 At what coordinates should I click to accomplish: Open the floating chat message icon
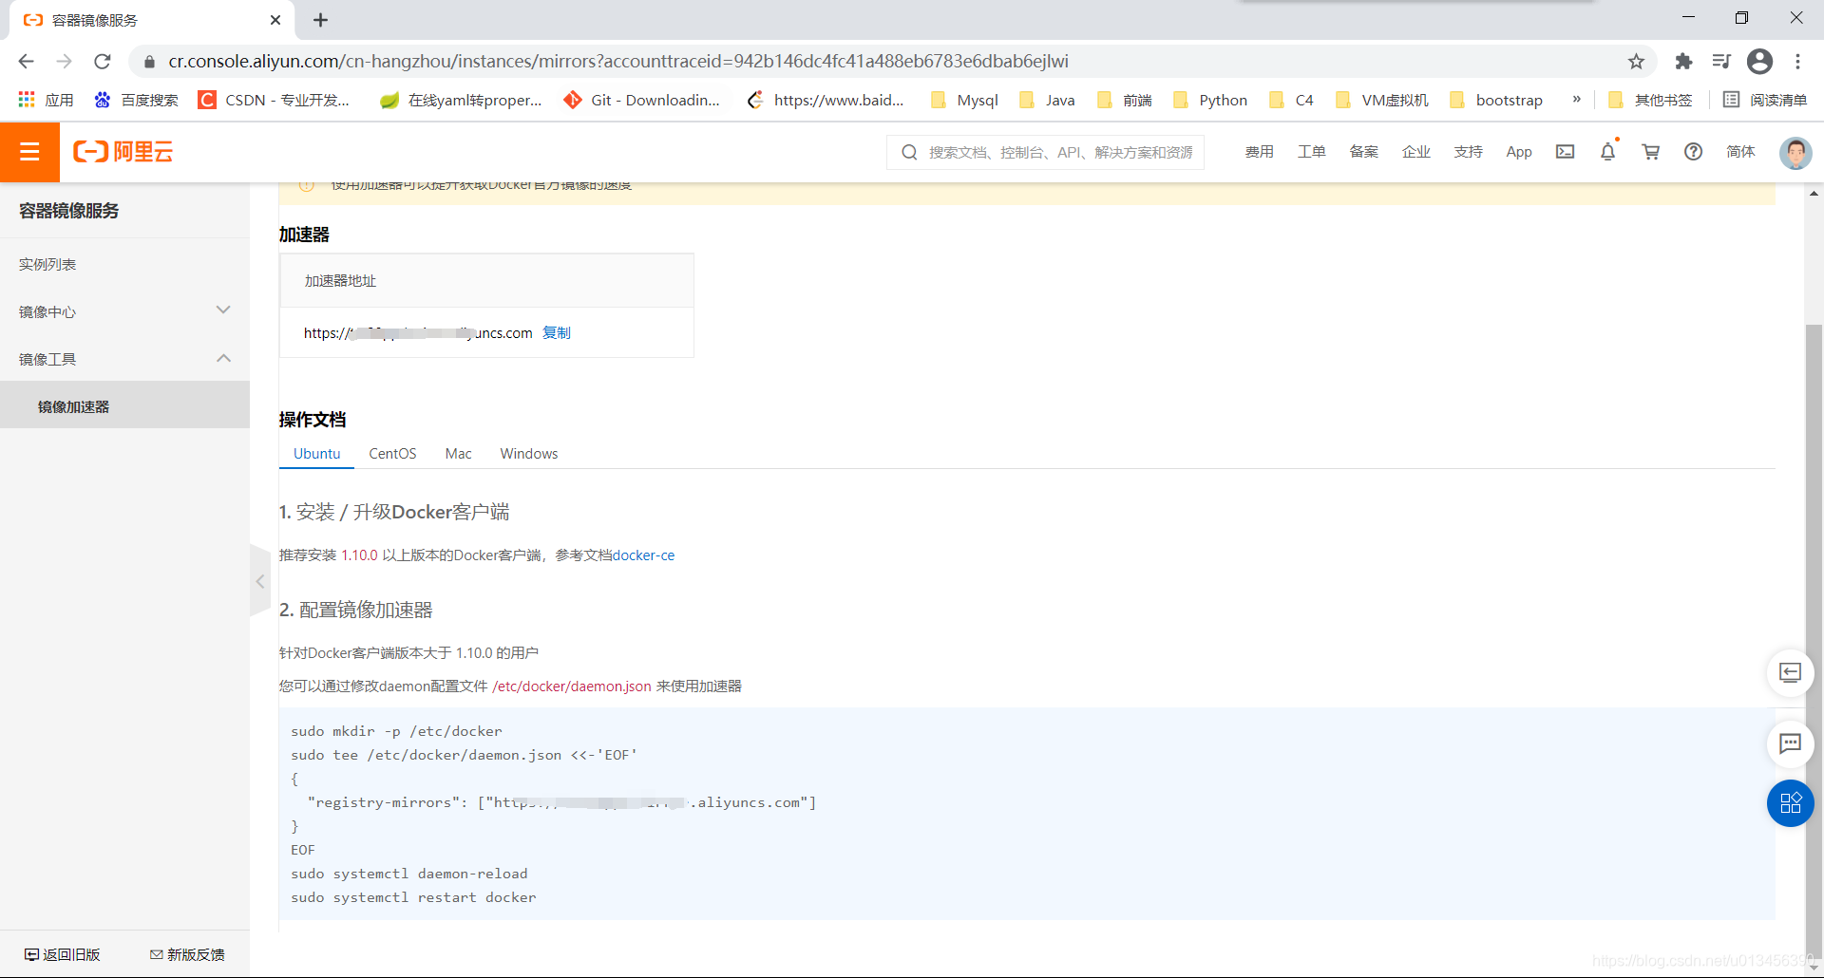(1791, 743)
